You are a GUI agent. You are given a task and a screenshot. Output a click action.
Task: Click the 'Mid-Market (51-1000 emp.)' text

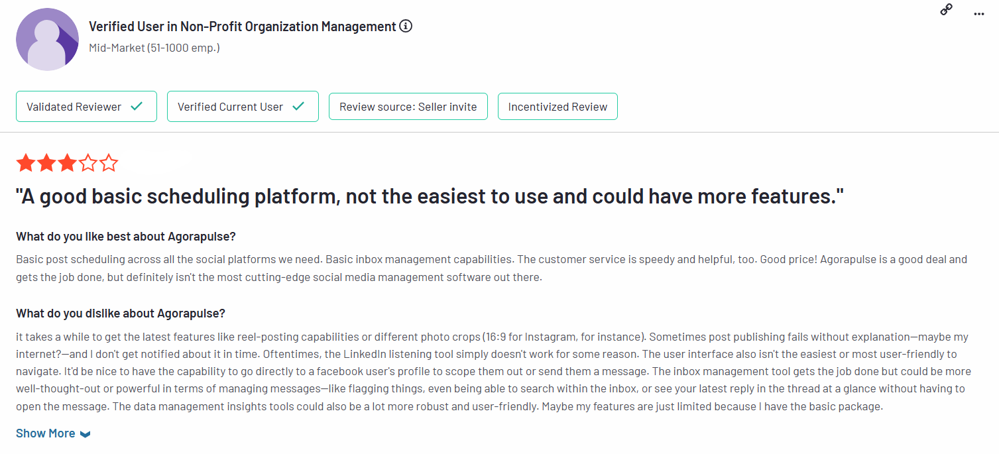pos(154,48)
